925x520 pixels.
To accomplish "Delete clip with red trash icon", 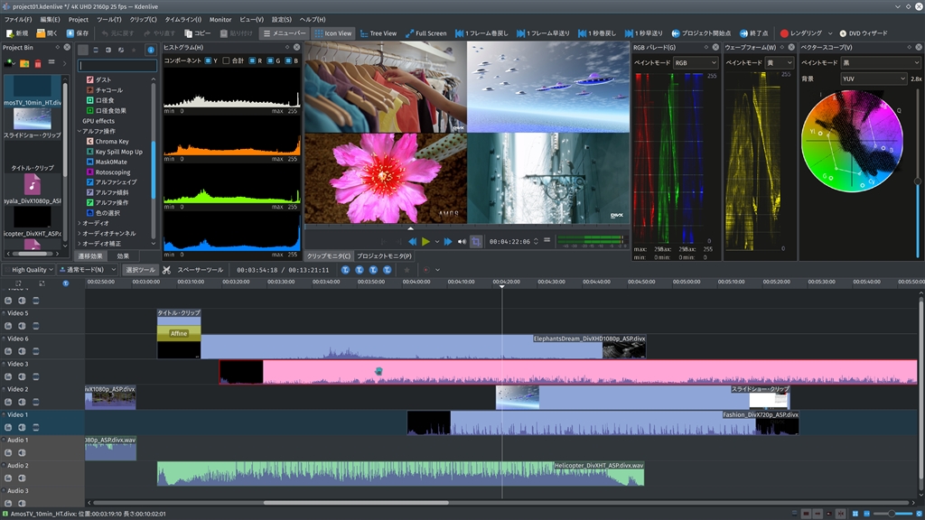I will 39,63.
